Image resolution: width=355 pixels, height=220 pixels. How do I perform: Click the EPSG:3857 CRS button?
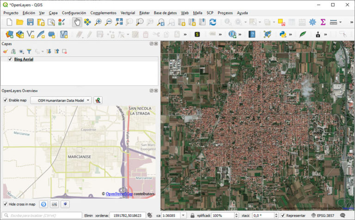323,215
